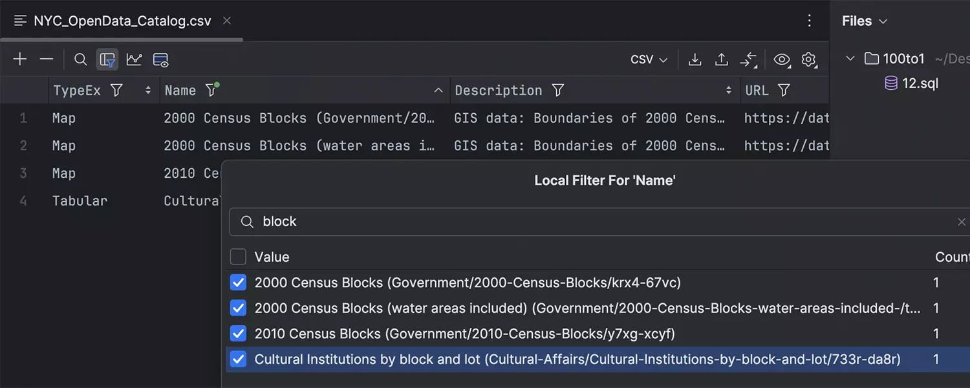Viewport: 970px width, 388px height.
Task: Click the delete row minus icon
Action: [47, 59]
